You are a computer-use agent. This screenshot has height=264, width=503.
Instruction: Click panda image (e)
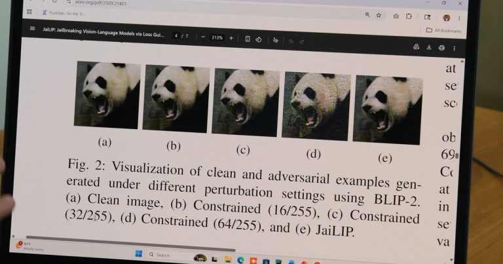point(387,110)
